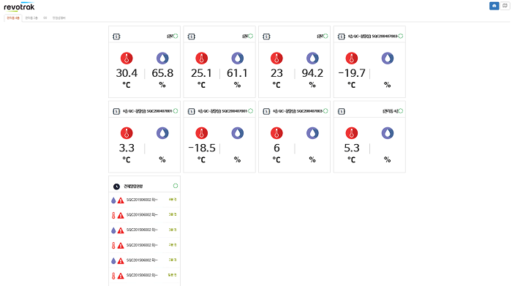Switch to the second tab beside active tab

point(31,18)
